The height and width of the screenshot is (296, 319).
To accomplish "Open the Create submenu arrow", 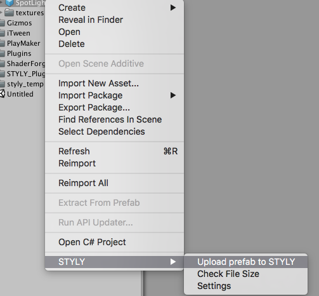I will (173, 8).
